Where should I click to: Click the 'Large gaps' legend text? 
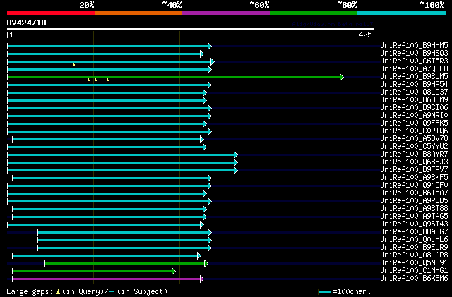(x=30, y=291)
